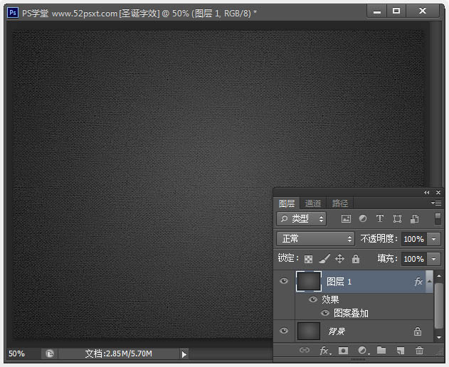
Task: Hide the 图层 1 layer eye icon
Action: [284, 282]
